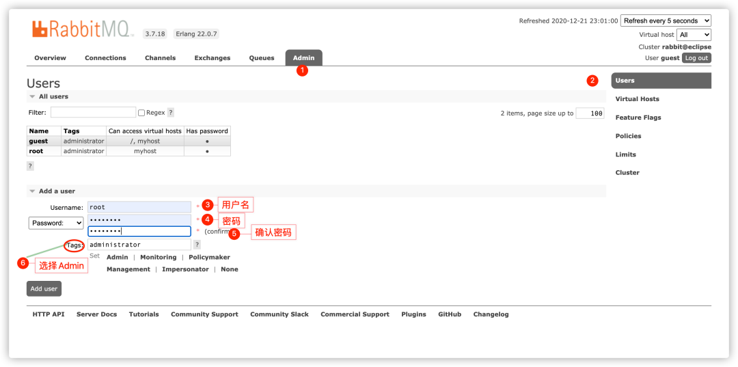Screen dimensions: 738x367
Task: Focus the Tags input field
Action: [139, 245]
